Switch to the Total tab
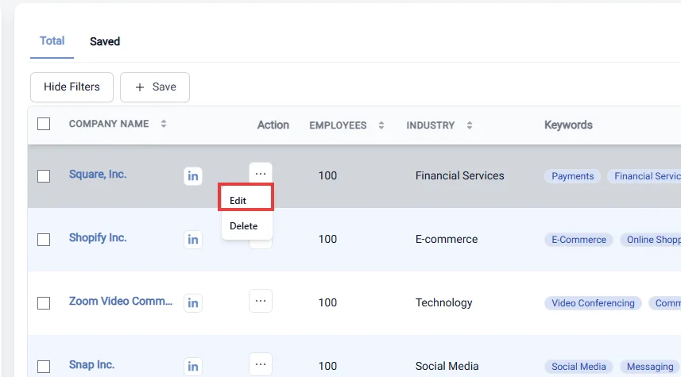 [x=52, y=40]
